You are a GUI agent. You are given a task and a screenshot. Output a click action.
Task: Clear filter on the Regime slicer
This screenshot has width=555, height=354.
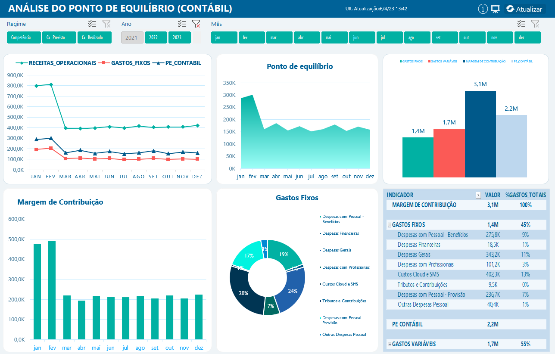pos(106,24)
